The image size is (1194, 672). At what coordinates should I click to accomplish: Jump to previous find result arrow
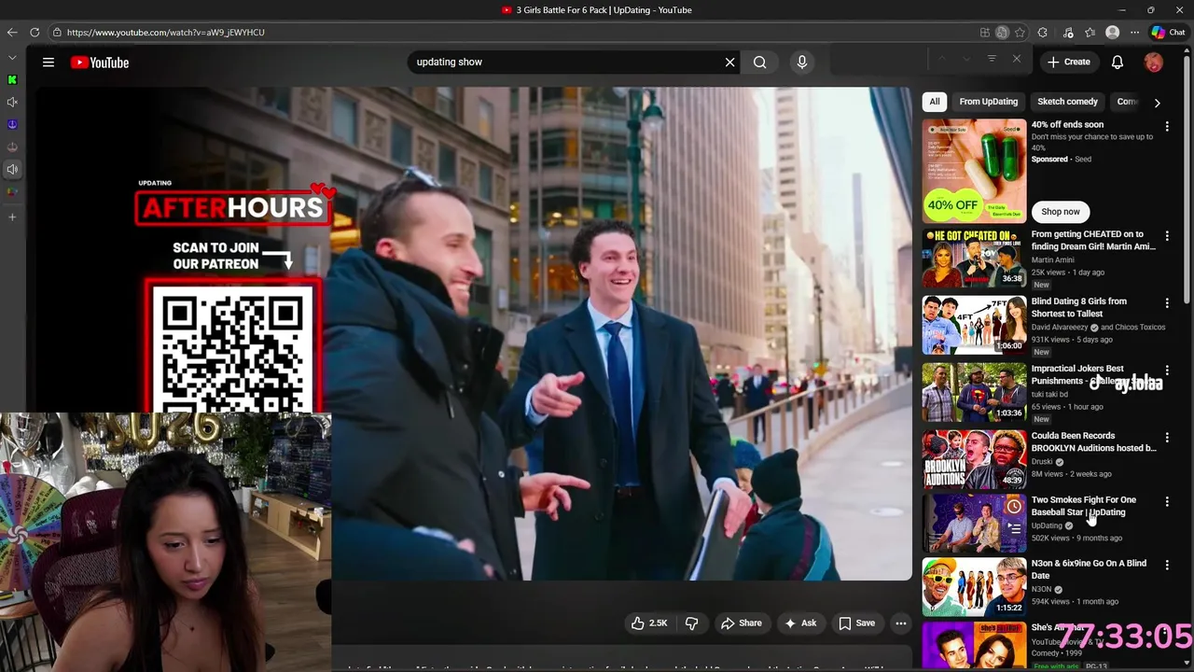(x=942, y=60)
